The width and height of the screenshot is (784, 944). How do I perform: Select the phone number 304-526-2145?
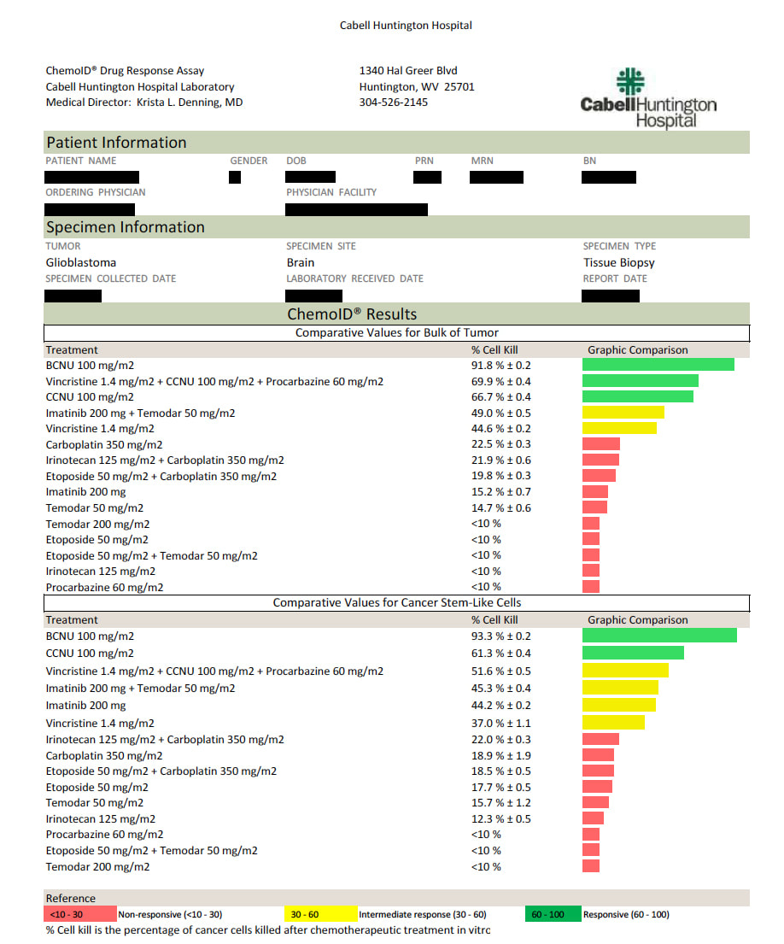point(394,103)
